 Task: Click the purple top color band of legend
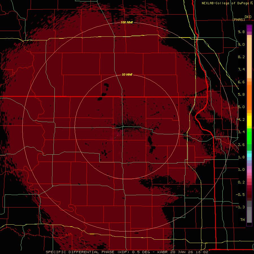tap(249, 28)
